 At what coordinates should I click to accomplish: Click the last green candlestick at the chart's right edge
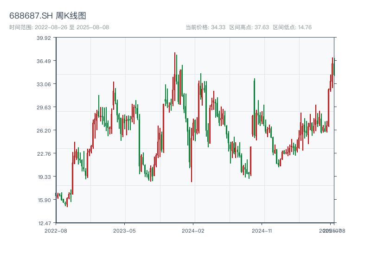pos(334,67)
